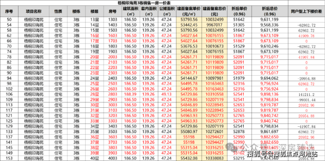325x161 pixels.
Task: Click the cell showing 9967017
Action: point(214,25)
